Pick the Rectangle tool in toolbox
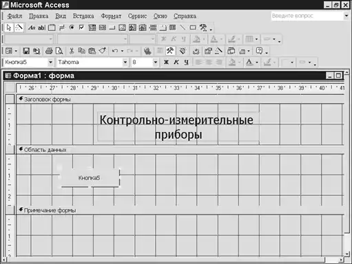 pyautogui.click(x=193, y=27)
